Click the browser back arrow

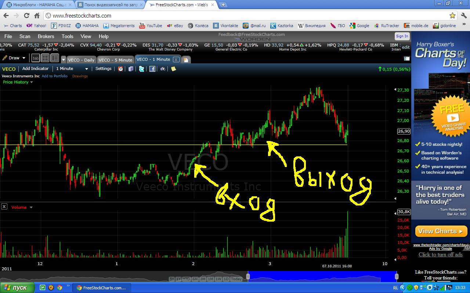(x=6, y=16)
